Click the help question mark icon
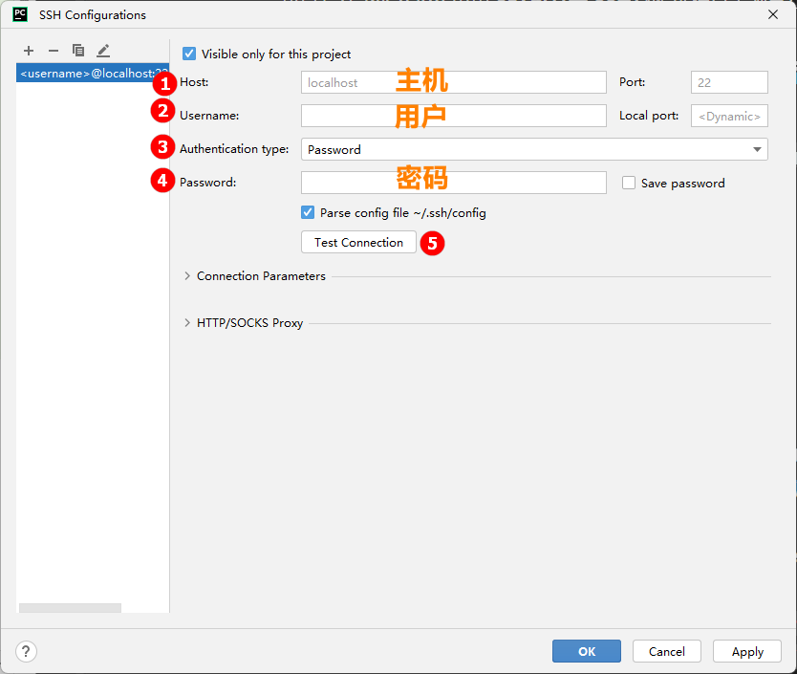The width and height of the screenshot is (797, 674). 26,651
